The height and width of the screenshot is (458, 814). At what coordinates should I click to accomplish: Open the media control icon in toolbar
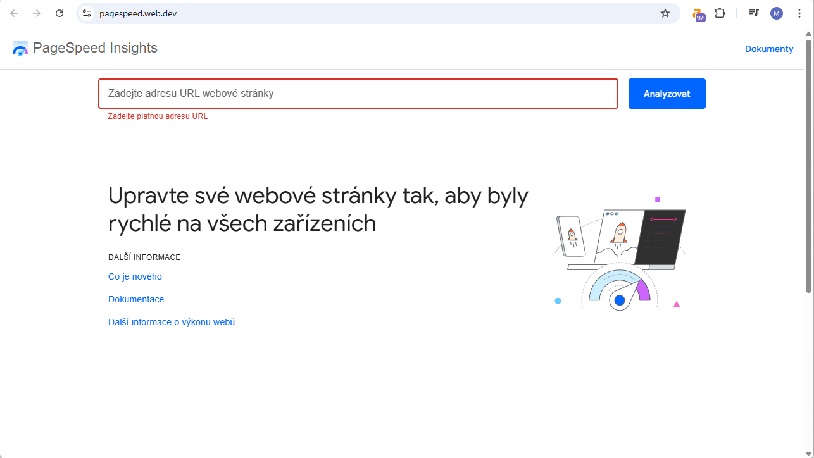pyautogui.click(x=754, y=13)
